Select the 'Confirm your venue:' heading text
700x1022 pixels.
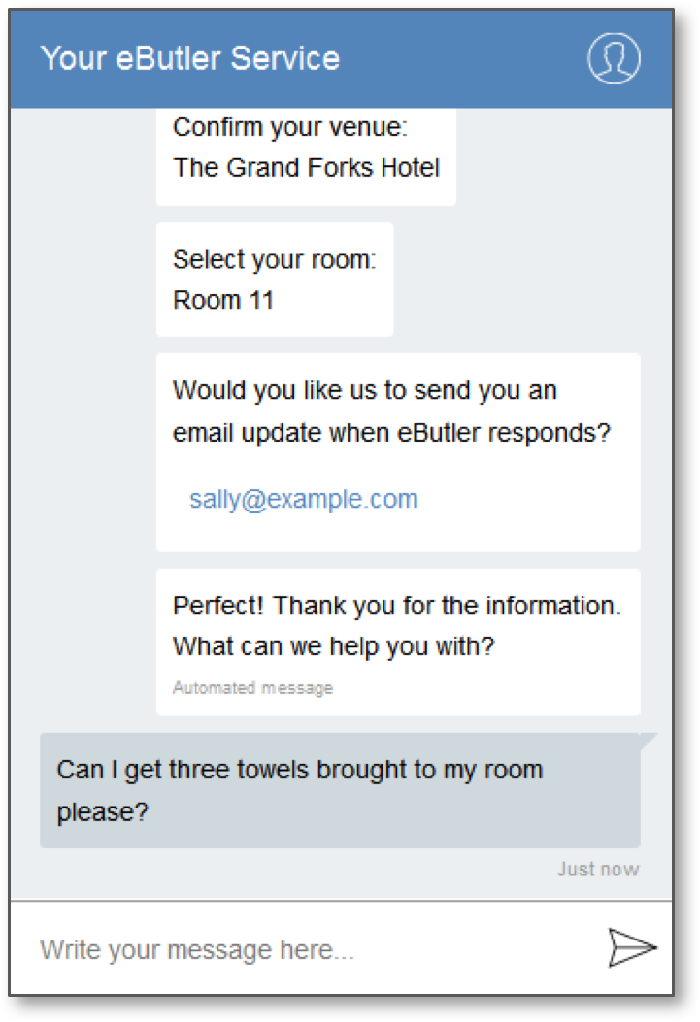tap(290, 128)
